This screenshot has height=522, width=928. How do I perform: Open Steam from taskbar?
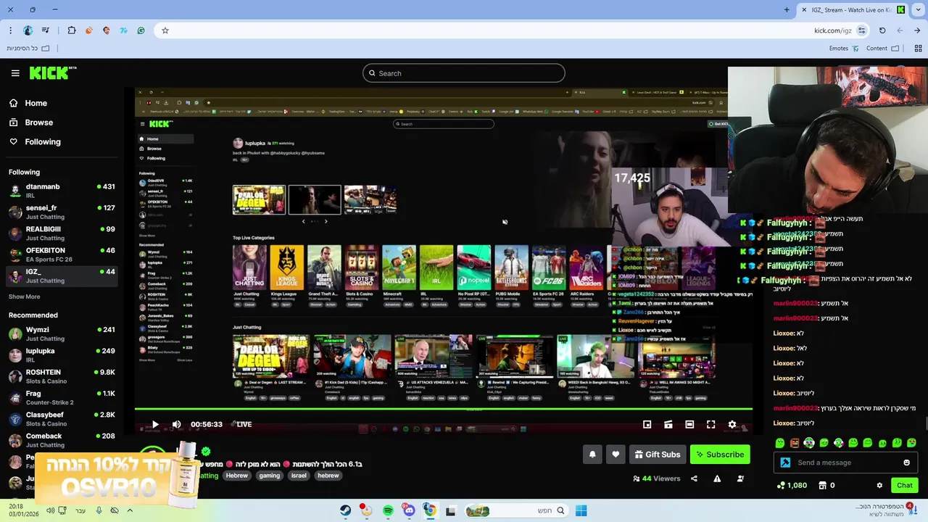(x=345, y=510)
